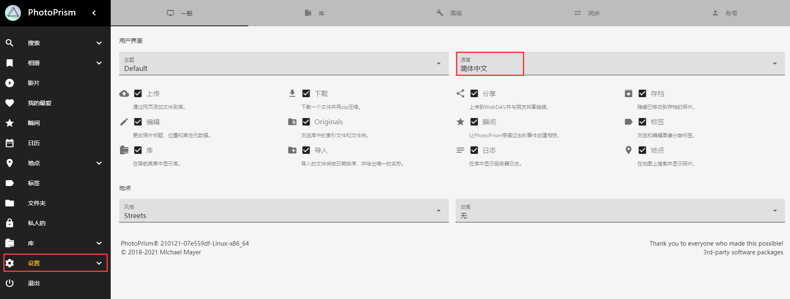Viewport: 790px width, 299px height.
Task: Open the 语言 language dropdown
Action: coord(620,63)
